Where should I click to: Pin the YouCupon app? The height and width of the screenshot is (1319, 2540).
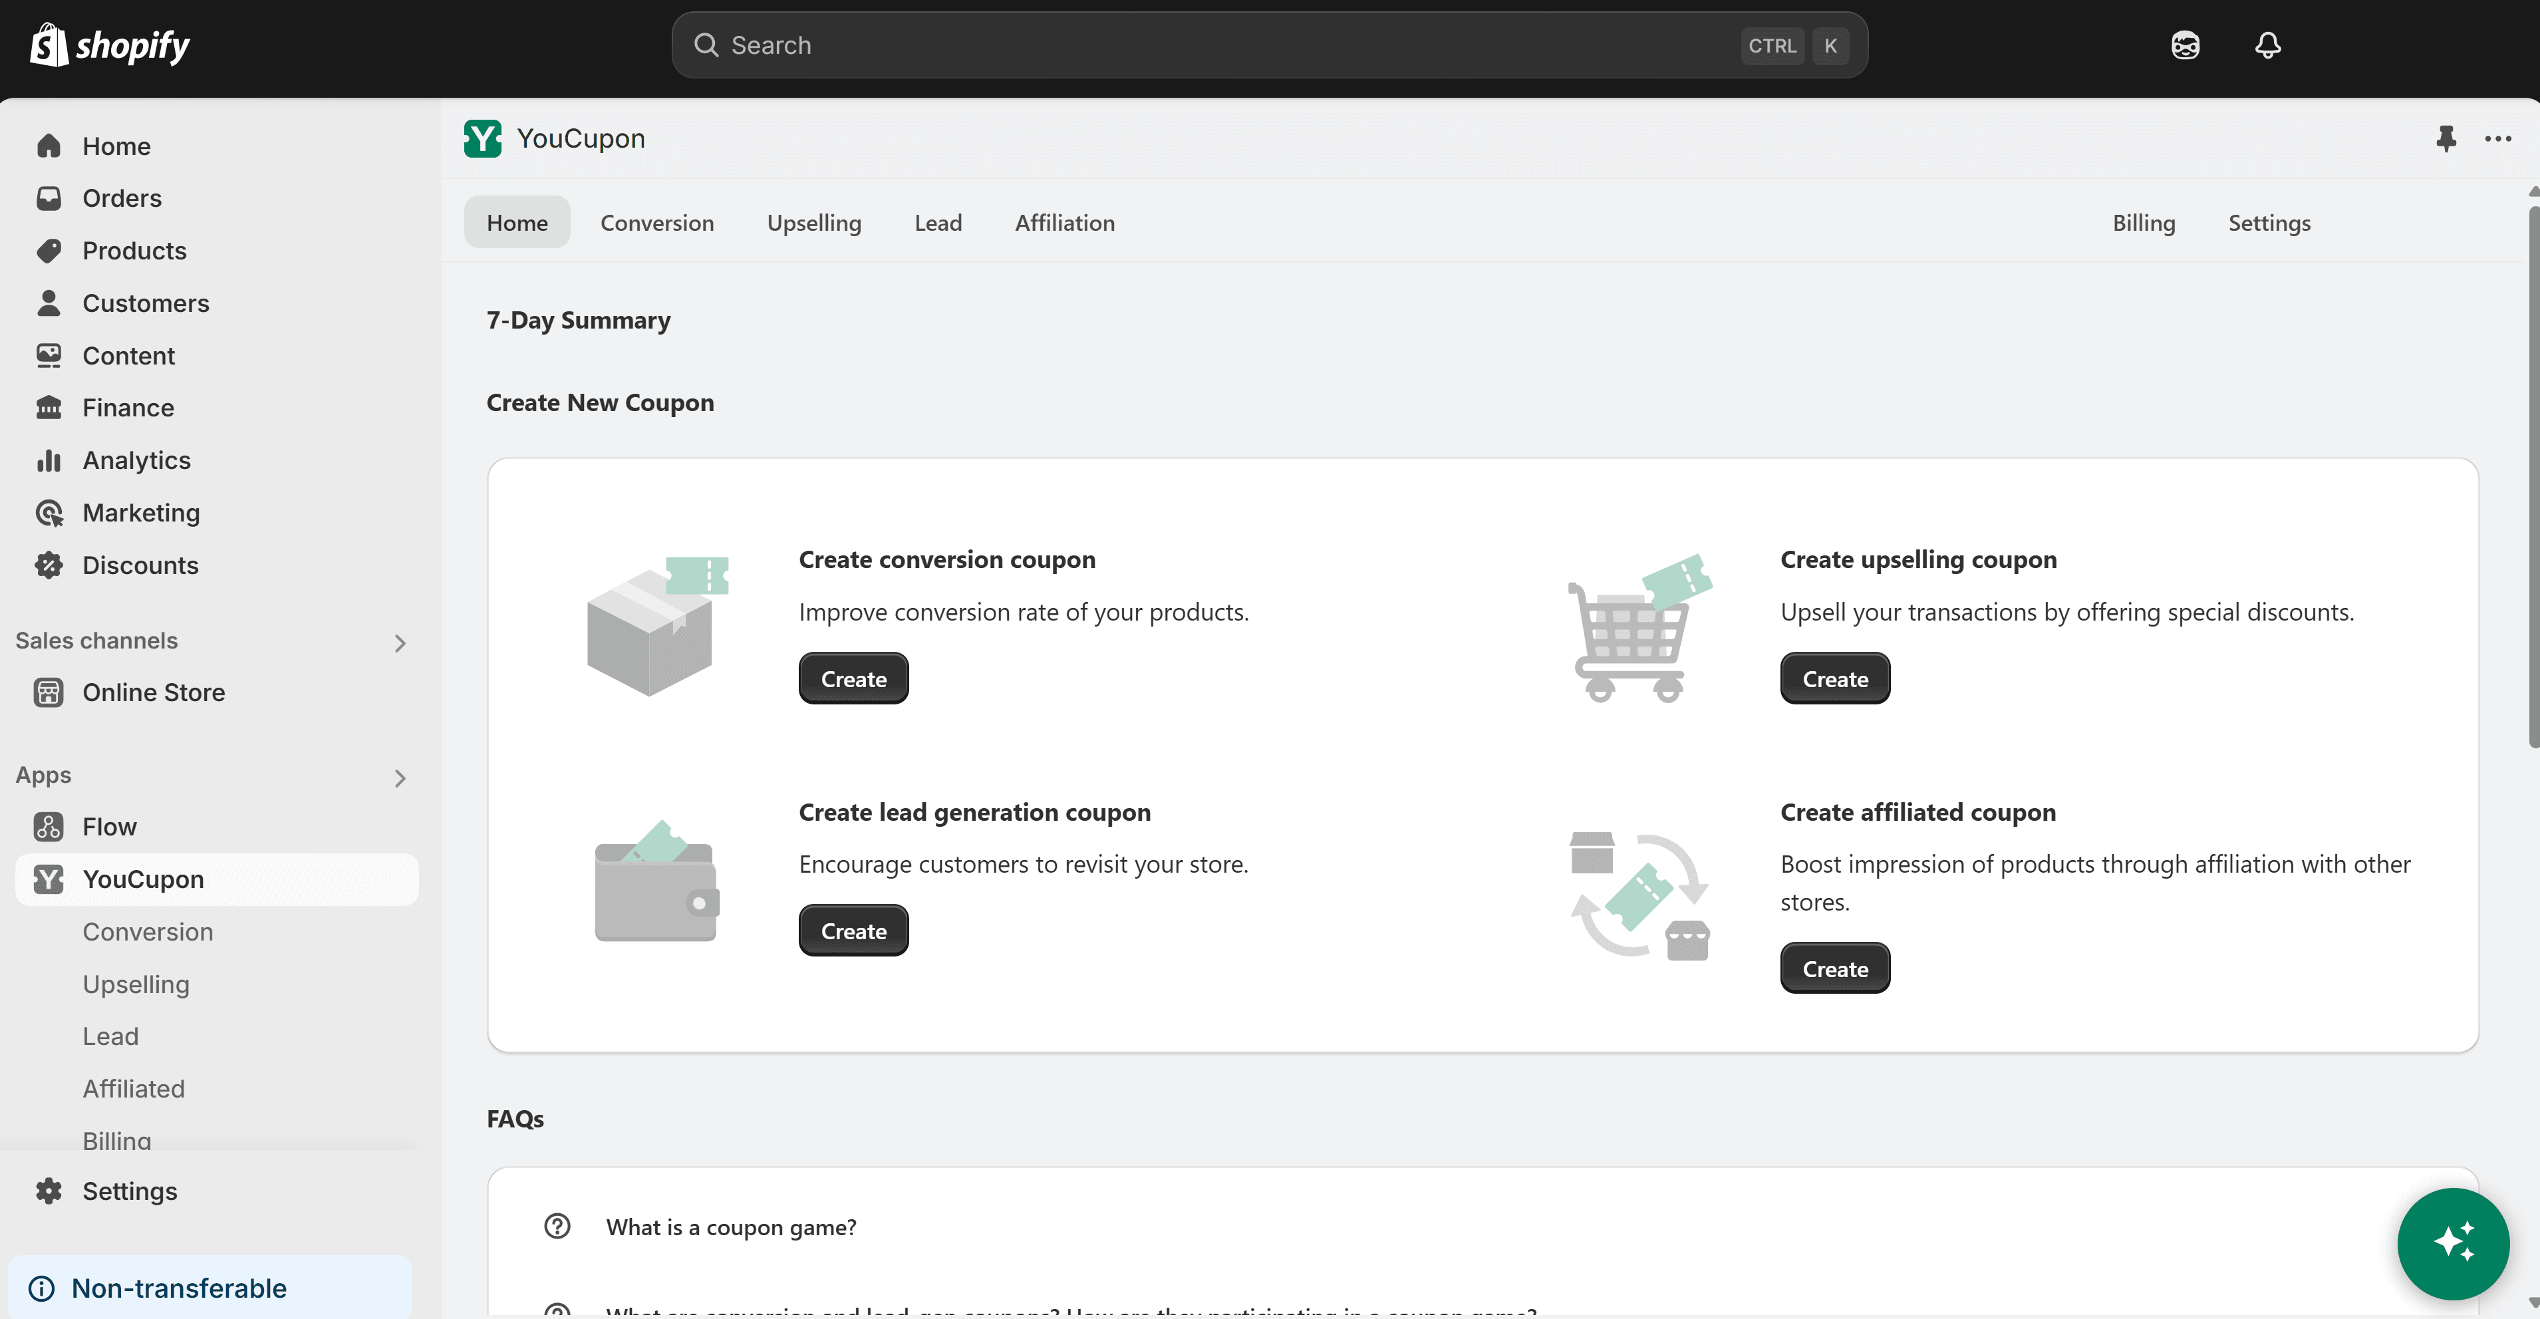click(x=2446, y=138)
